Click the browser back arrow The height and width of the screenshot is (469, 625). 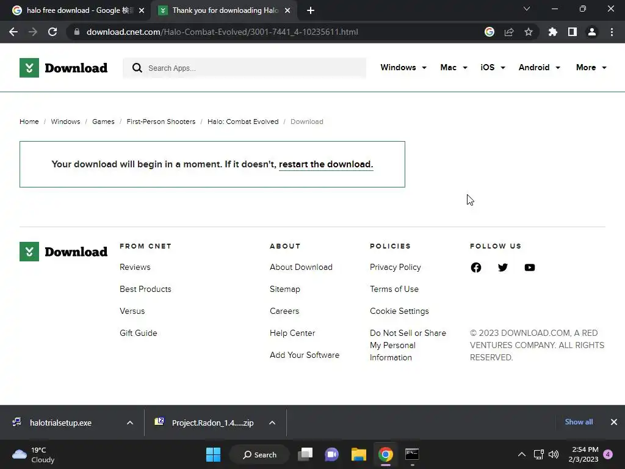[x=13, y=32]
